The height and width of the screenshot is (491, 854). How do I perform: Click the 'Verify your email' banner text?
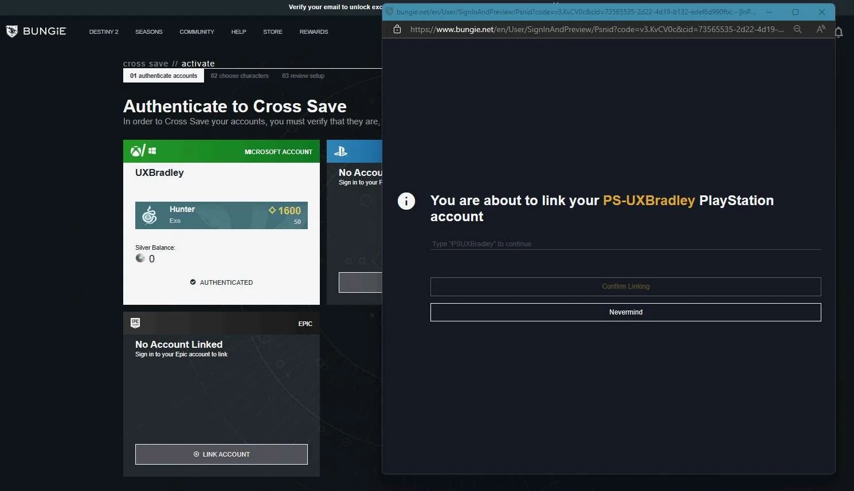coord(335,7)
